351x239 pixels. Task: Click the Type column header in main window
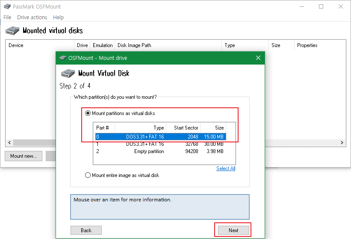[245, 45]
